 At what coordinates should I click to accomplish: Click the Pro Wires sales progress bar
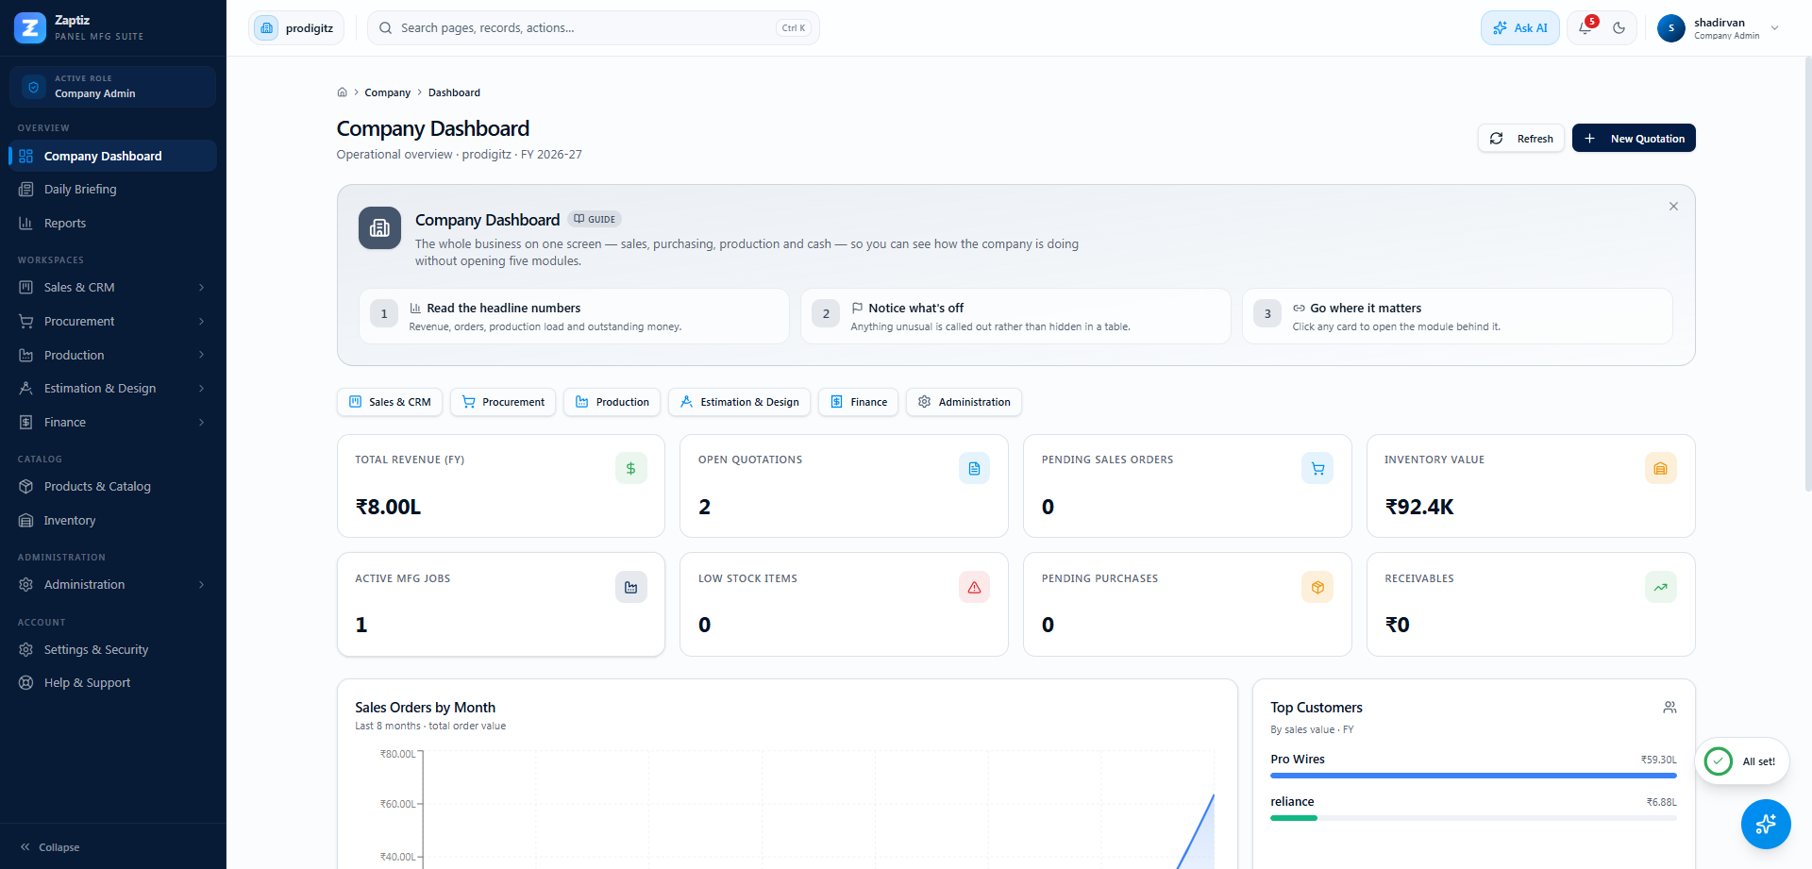coord(1473,776)
